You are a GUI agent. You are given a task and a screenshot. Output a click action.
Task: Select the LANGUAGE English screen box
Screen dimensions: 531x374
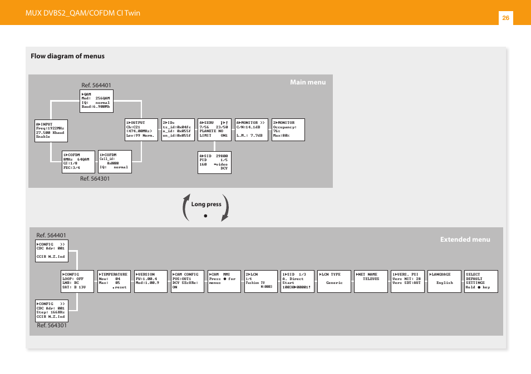(445, 282)
